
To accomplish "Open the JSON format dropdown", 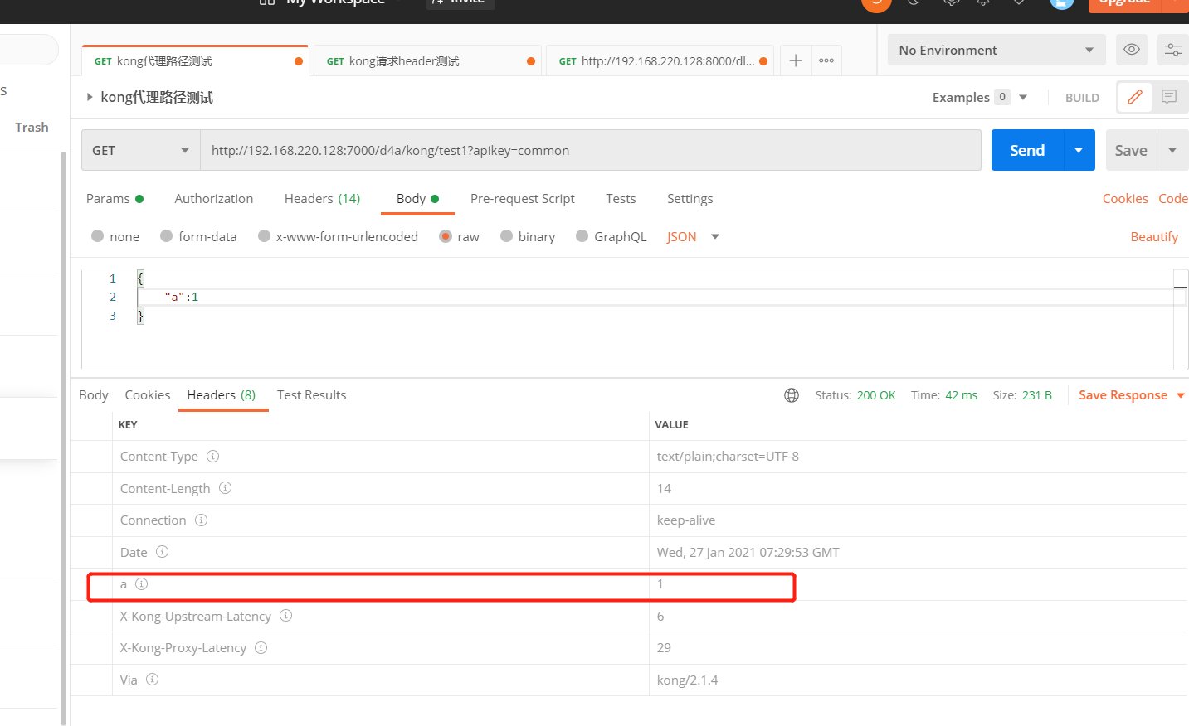I will [x=693, y=236].
